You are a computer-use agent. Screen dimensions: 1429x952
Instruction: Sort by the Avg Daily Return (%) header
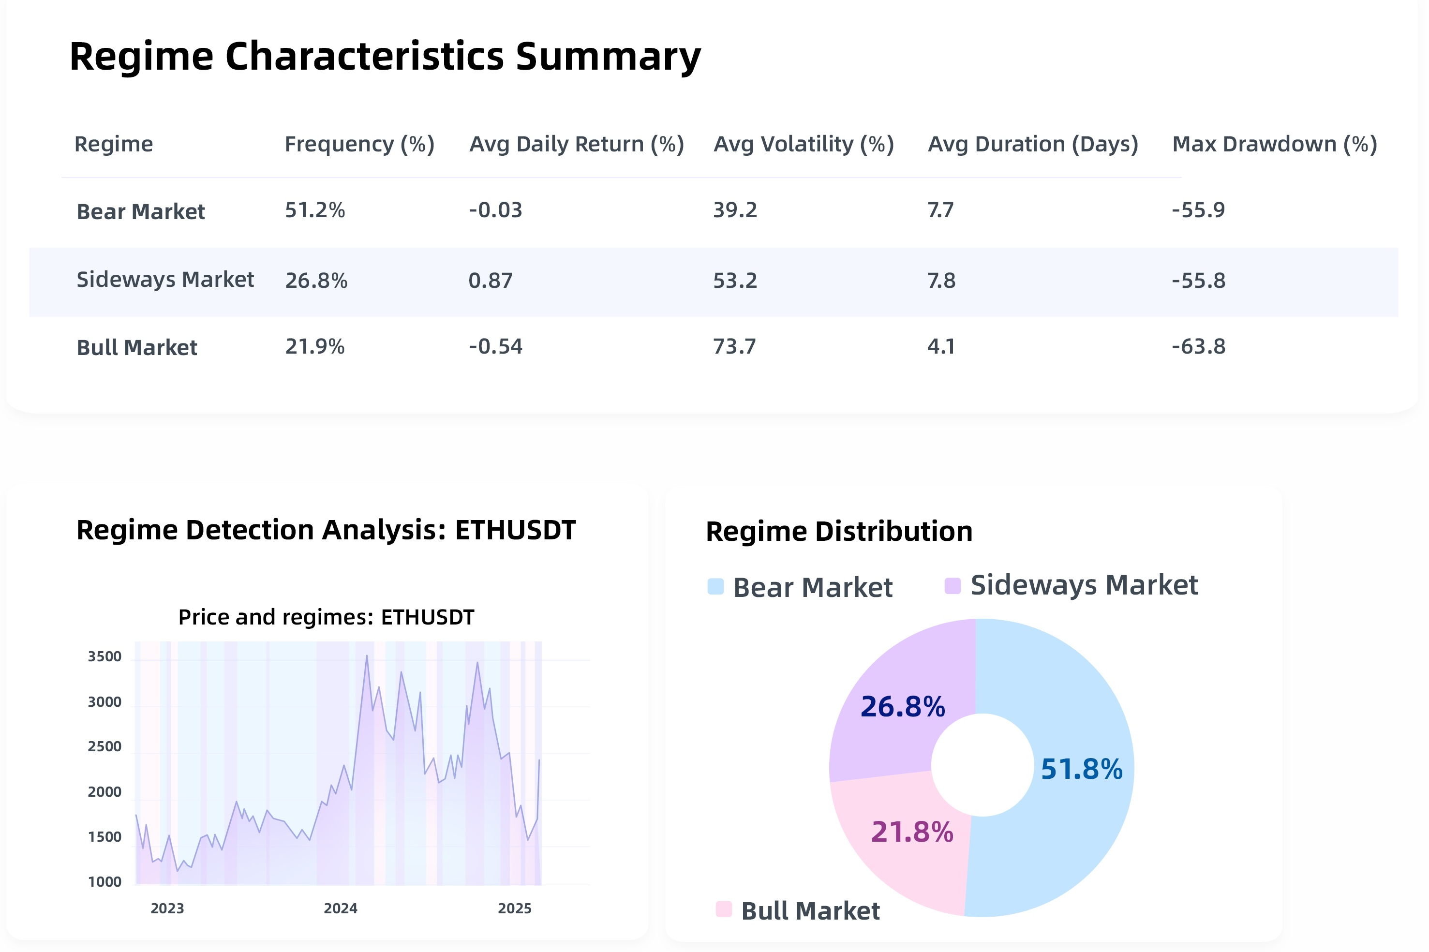(576, 145)
